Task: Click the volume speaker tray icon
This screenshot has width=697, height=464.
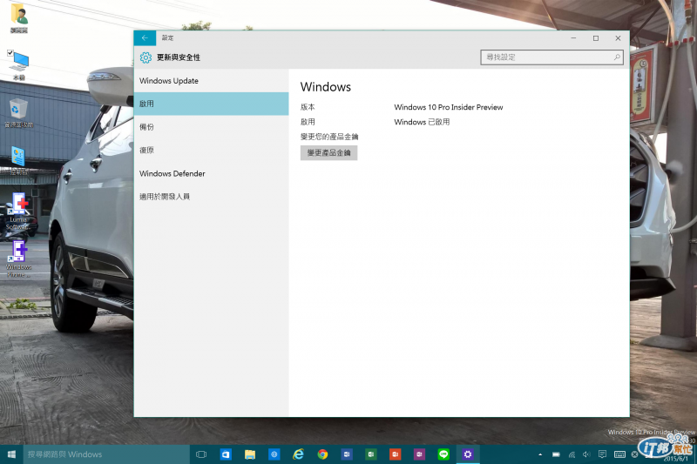Action: 586,454
